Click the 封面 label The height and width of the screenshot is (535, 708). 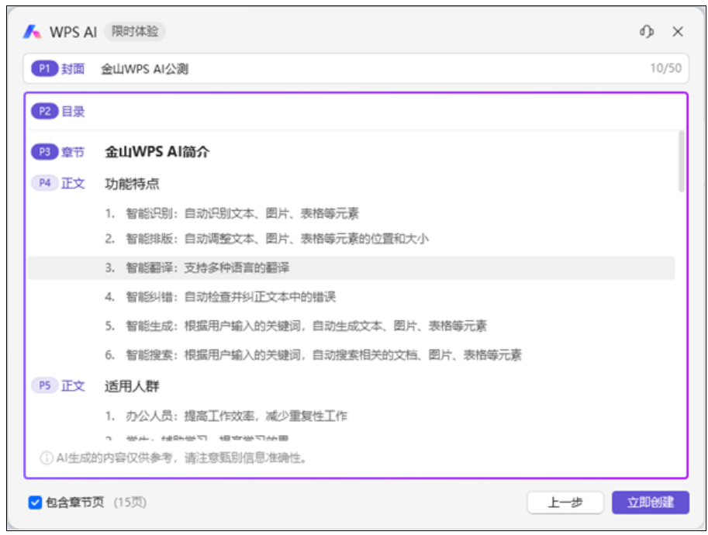coord(73,69)
